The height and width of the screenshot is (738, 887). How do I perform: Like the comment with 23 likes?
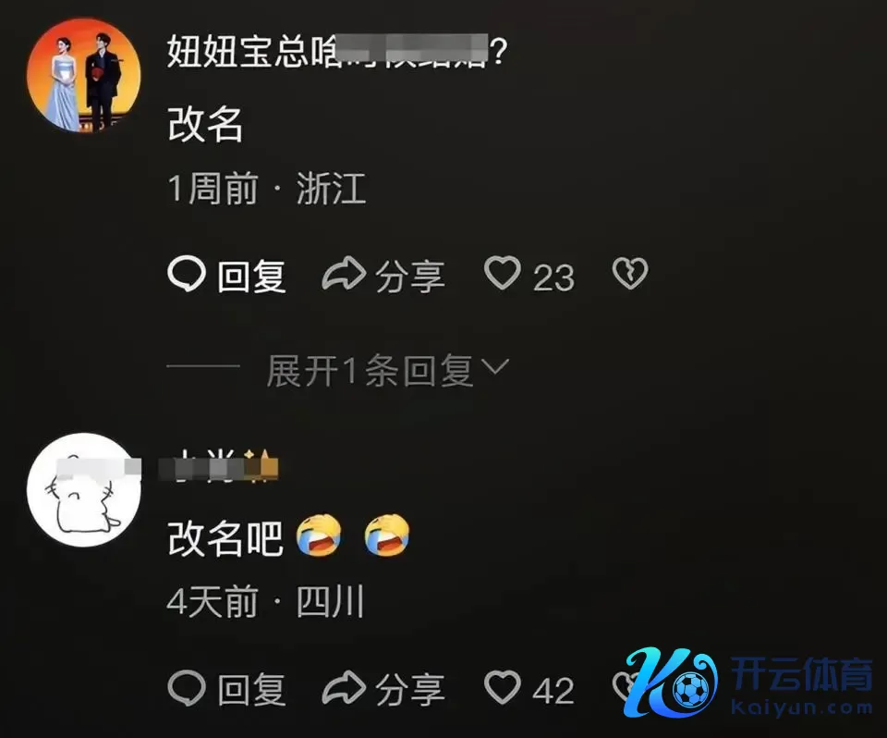(503, 274)
